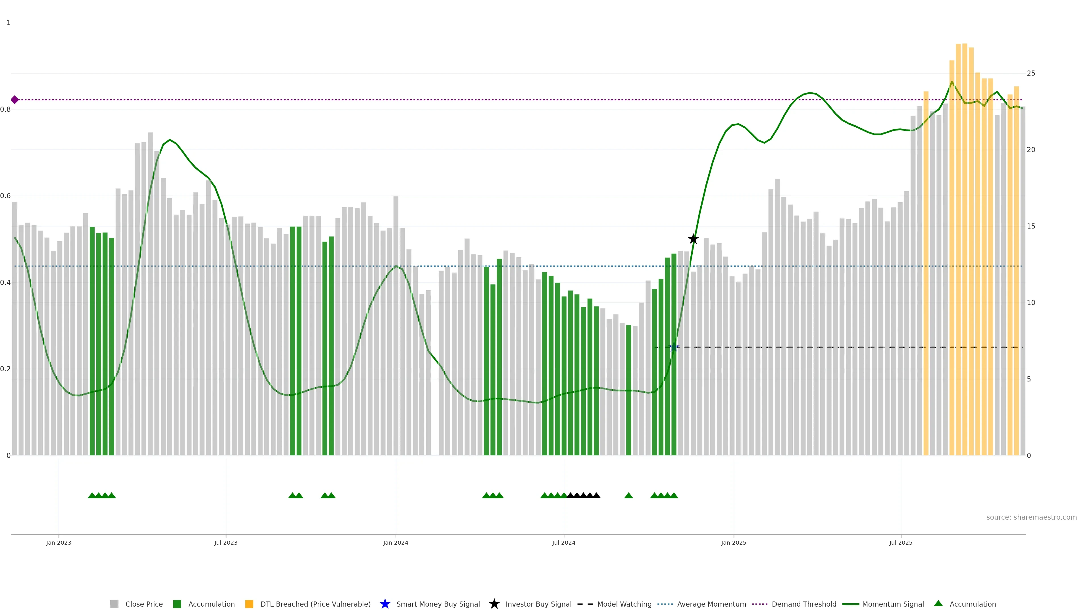Click the black star marker on the momentum line
The width and height of the screenshot is (1091, 614).
click(693, 239)
